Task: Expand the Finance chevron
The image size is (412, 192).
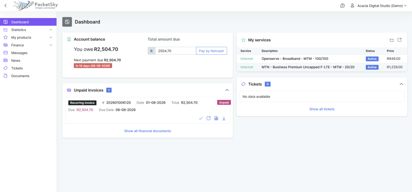Action: [51, 45]
